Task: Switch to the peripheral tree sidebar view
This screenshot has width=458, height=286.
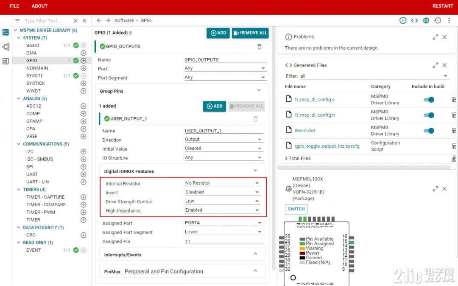Action: click(x=6, y=46)
